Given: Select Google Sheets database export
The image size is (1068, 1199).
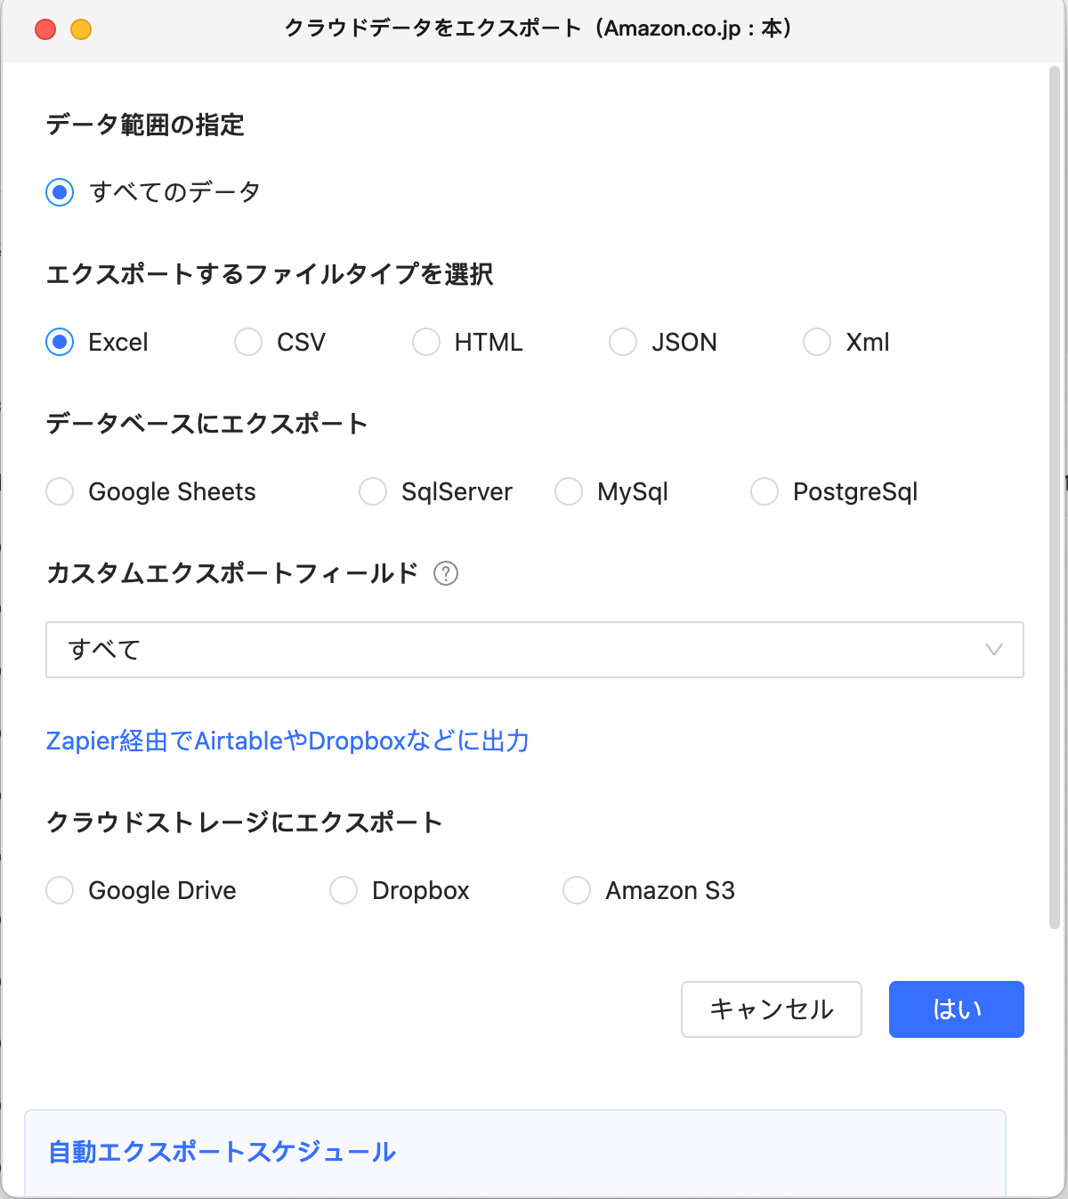Looking at the screenshot, I should [60, 491].
